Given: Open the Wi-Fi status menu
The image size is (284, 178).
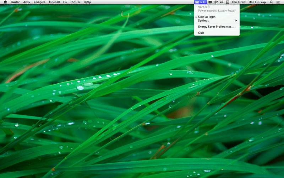Looking at the screenshot, I should tap(215, 2).
